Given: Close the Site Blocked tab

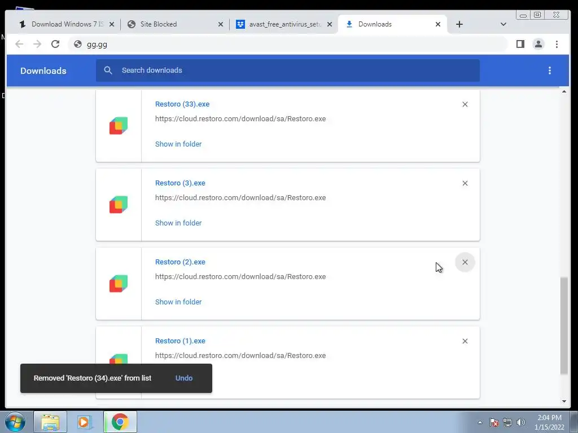Looking at the screenshot, I should tap(221, 24).
